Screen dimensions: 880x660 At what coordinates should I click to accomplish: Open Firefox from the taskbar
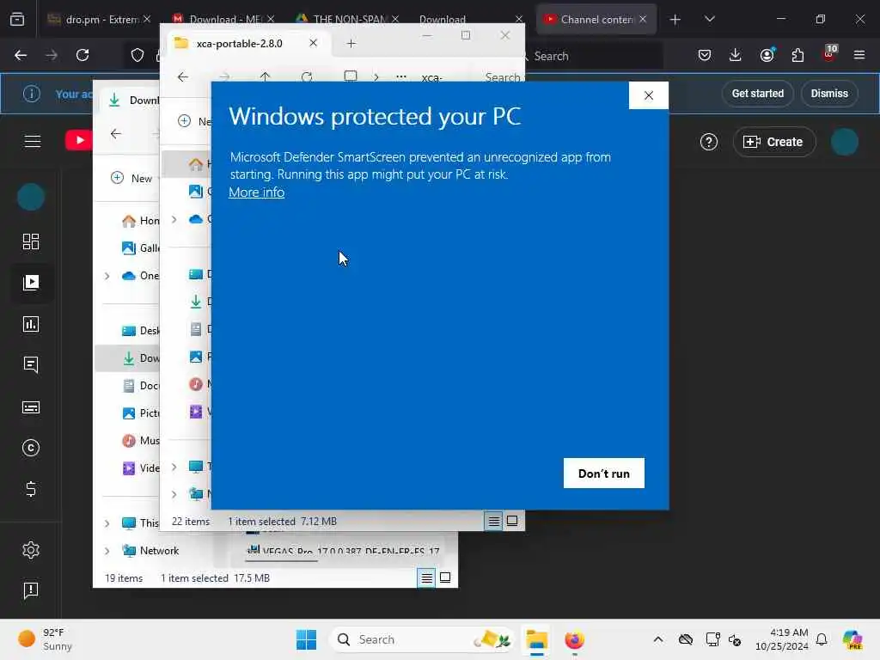574,639
